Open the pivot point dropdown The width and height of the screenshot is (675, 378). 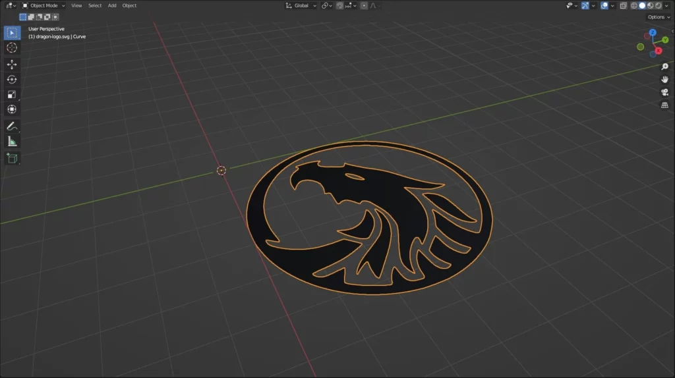click(327, 5)
